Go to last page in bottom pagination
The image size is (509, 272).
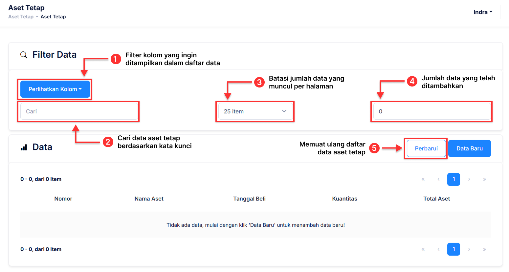(484, 249)
